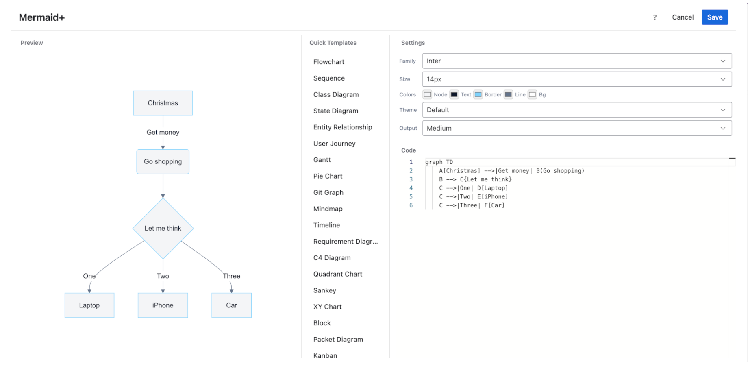The height and width of the screenshot is (366, 748).
Task: Choose the Timeline template
Action: 326,225
